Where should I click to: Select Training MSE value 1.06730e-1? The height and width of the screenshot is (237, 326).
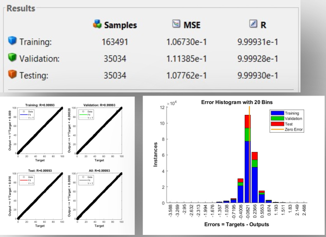(x=186, y=42)
